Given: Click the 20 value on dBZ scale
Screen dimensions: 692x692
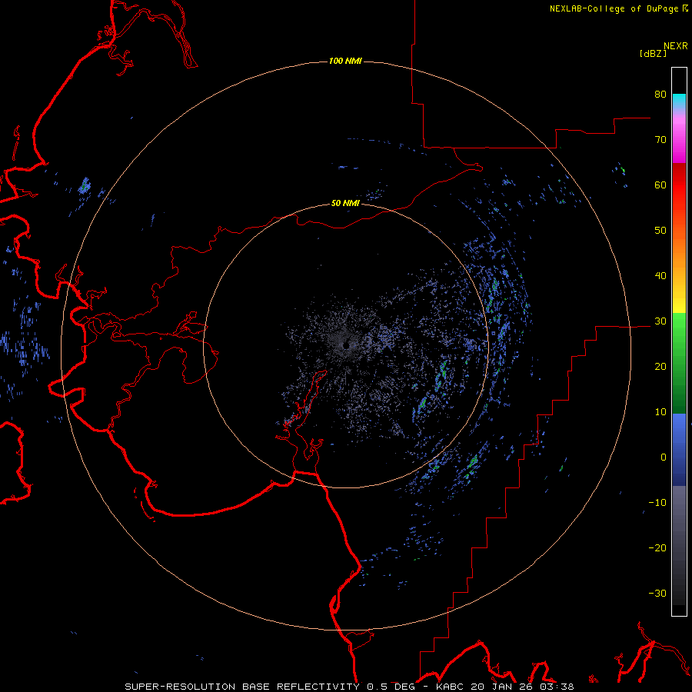Looking at the screenshot, I should [660, 366].
